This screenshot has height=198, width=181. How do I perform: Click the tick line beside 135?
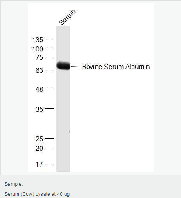(x=49, y=39)
